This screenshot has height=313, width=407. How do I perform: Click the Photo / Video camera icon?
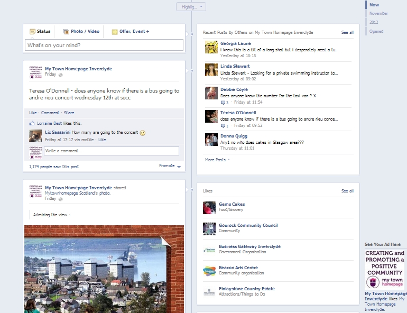click(66, 32)
